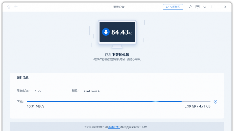Click the iPad mini 4 model text

pos(92,91)
